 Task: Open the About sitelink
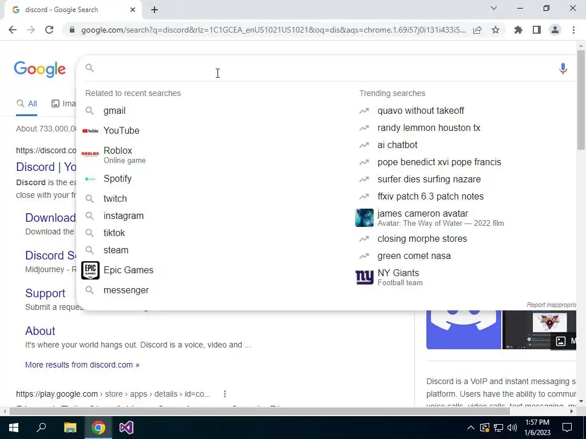[x=40, y=331]
